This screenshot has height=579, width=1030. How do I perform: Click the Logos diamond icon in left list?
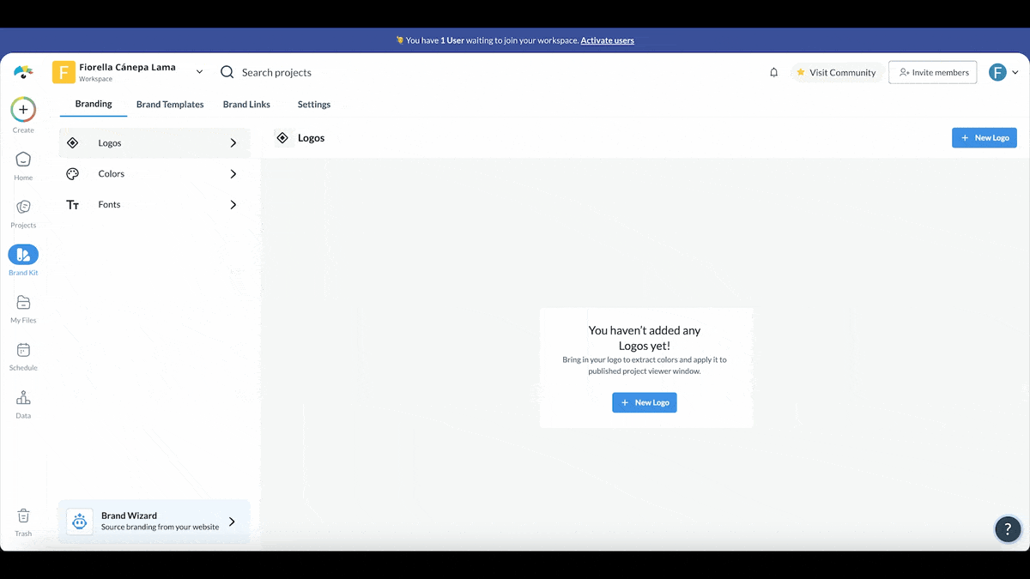click(x=72, y=143)
